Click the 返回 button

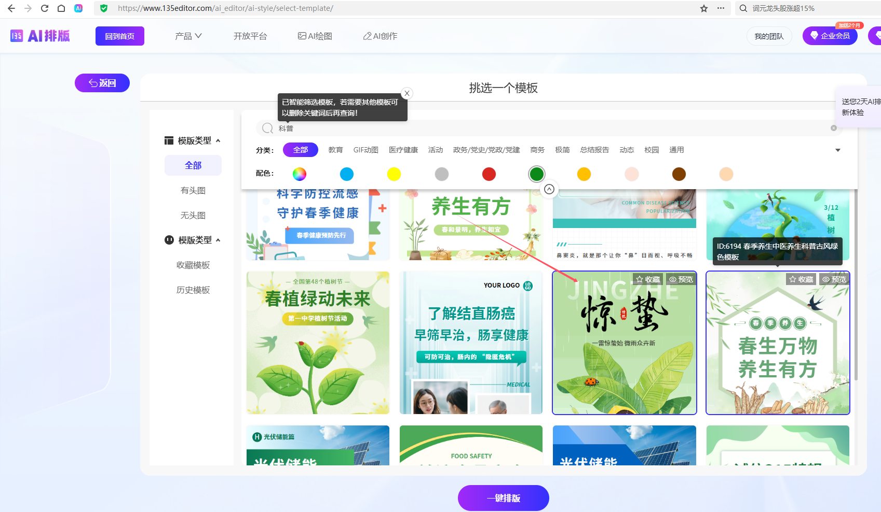(x=102, y=83)
